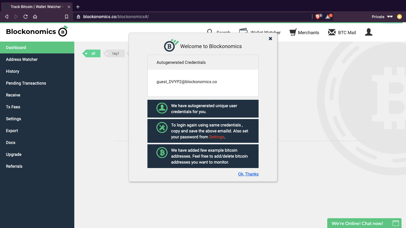
Task: Click the Merchants shopping cart icon
Action: (293, 32)
